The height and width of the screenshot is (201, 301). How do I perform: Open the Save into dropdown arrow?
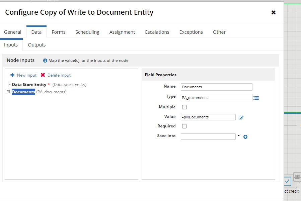(x=239, y=135)
